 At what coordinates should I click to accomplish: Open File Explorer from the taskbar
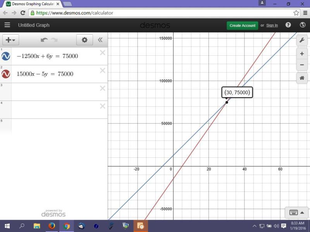37,226
